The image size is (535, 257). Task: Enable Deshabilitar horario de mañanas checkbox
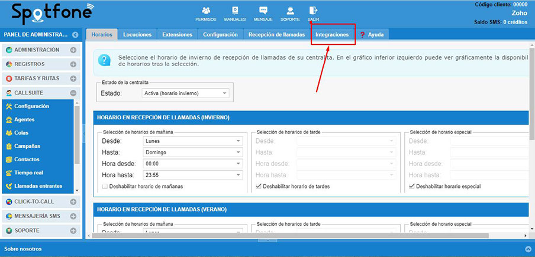pos(105,186)
